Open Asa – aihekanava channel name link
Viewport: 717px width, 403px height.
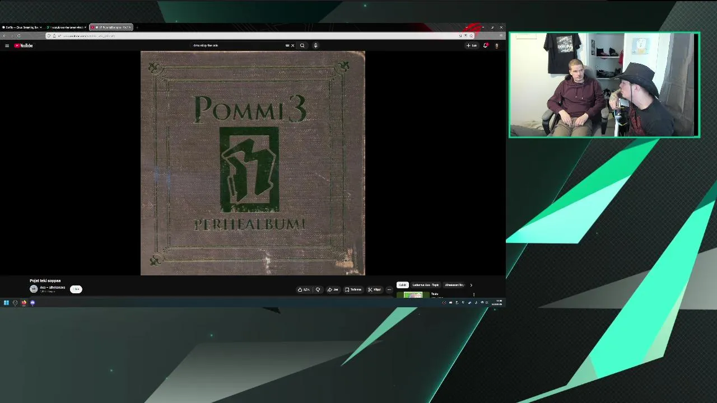(52, 288)
